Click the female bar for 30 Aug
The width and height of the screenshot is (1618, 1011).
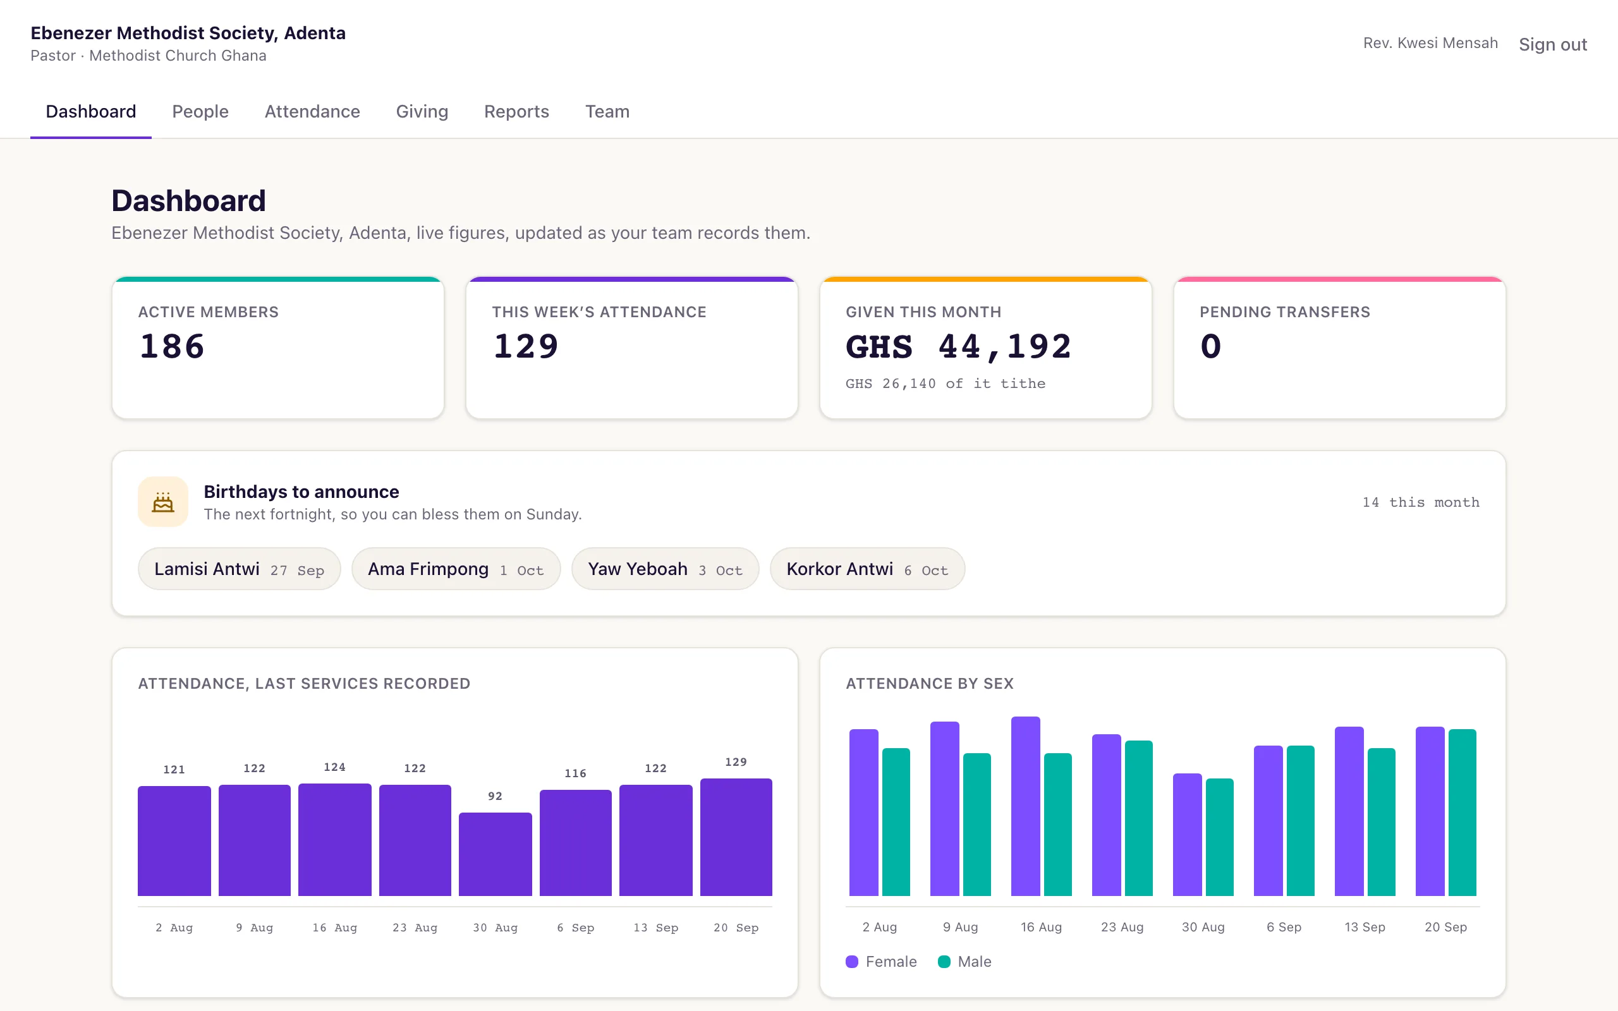(x=1188, y=835)
